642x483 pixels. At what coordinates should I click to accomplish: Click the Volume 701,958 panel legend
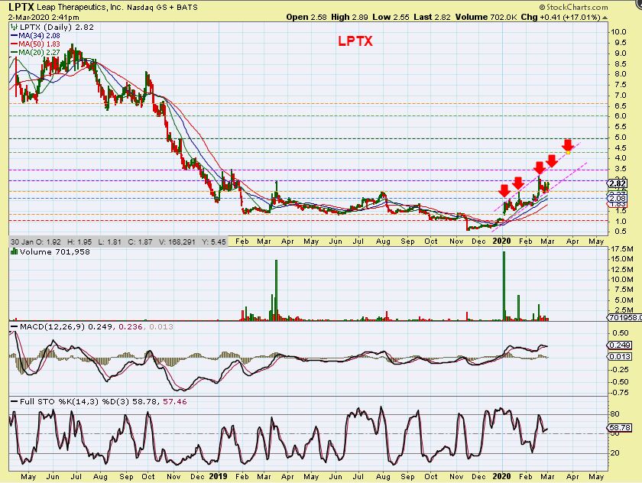pyautogui.click(x=54, y=251)
